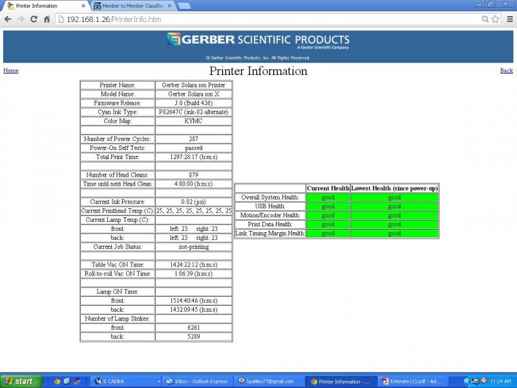Select the 'KYMC' color map value
This screenshot has height=388, width=517.
click(x=193, y=121)
